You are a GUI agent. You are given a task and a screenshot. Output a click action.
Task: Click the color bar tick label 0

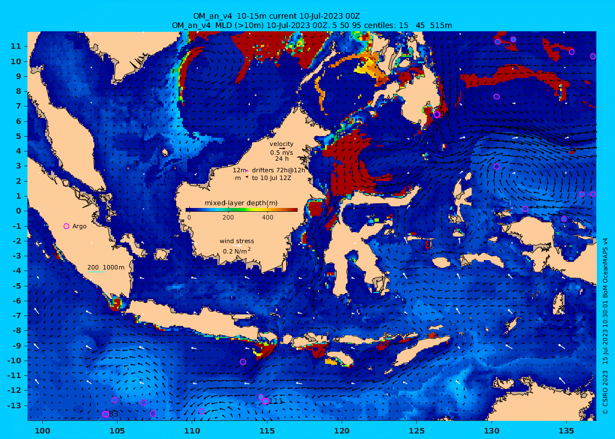point(189,217)
